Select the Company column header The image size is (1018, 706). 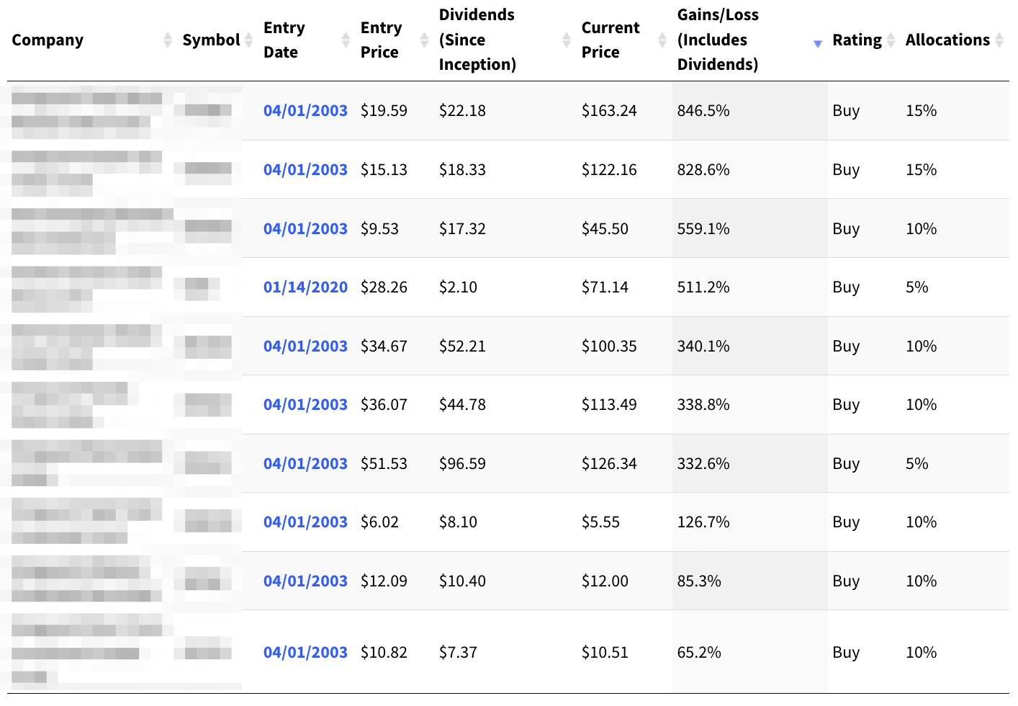point(48,40)
